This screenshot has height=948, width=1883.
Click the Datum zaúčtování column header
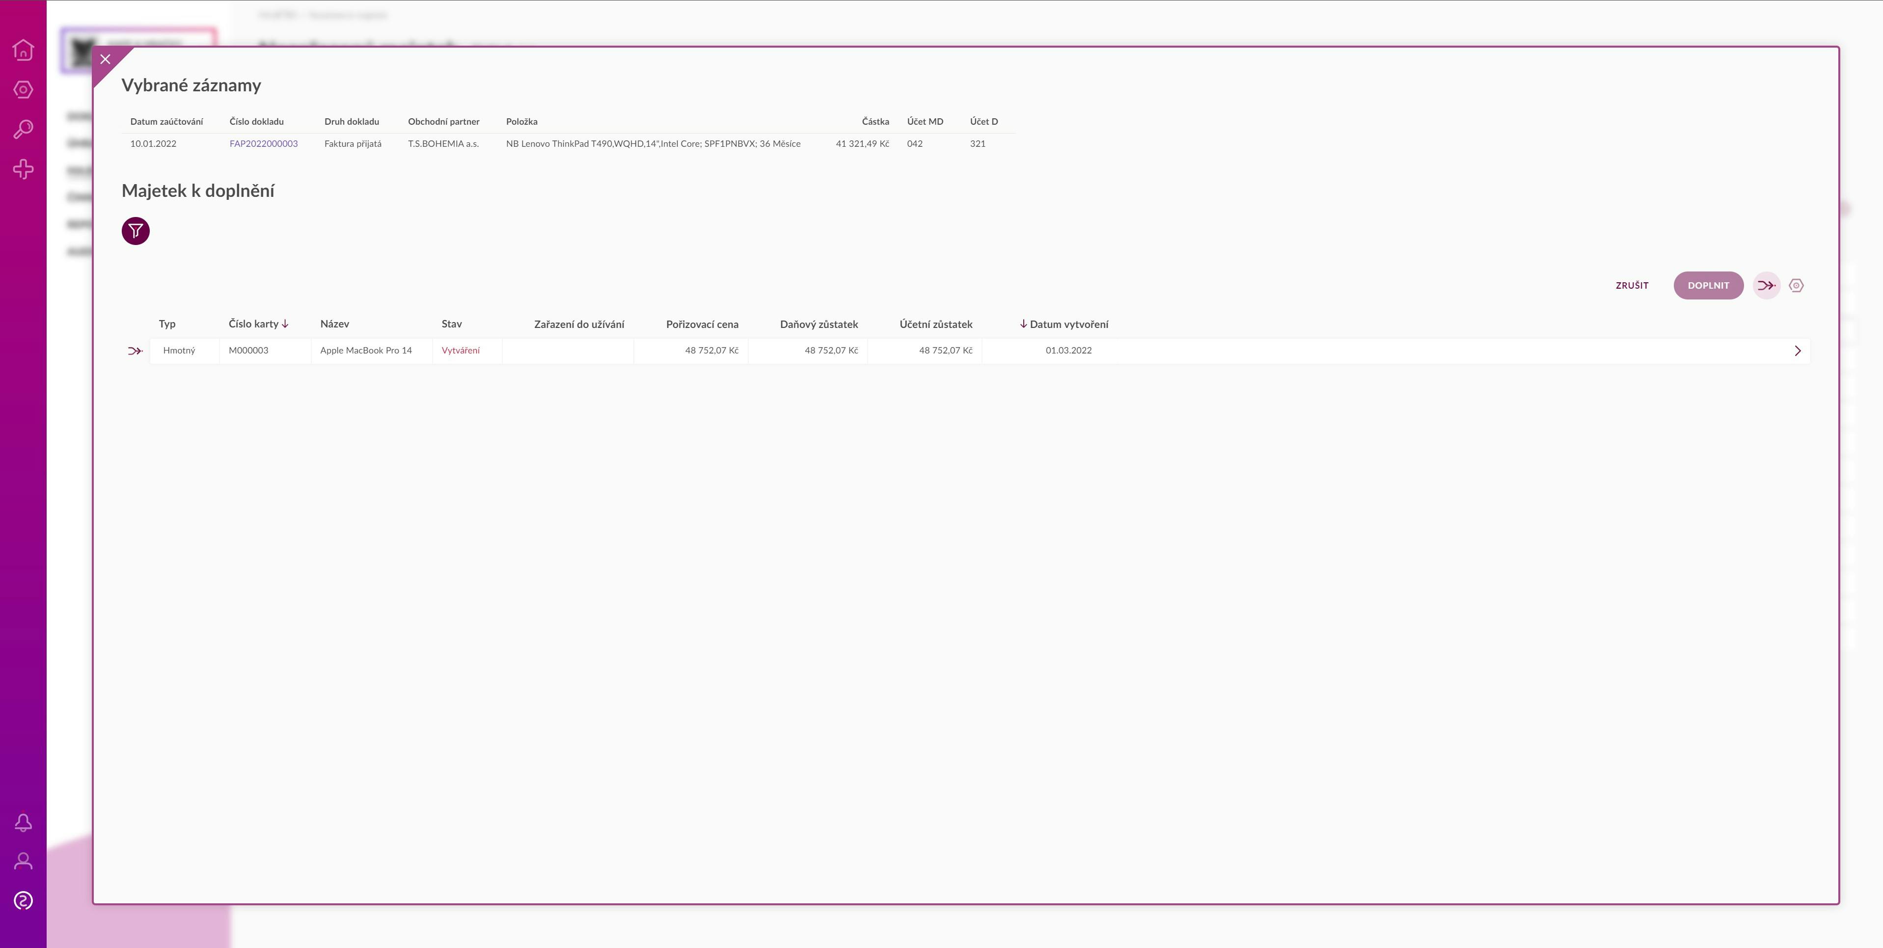(166, 121)
